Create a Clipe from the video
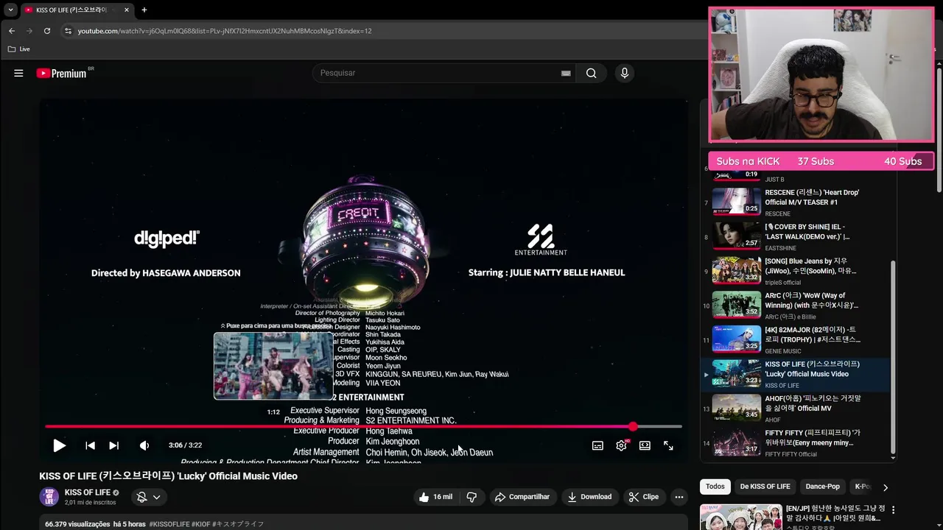 pyautogui.click(x=643, y=497)
